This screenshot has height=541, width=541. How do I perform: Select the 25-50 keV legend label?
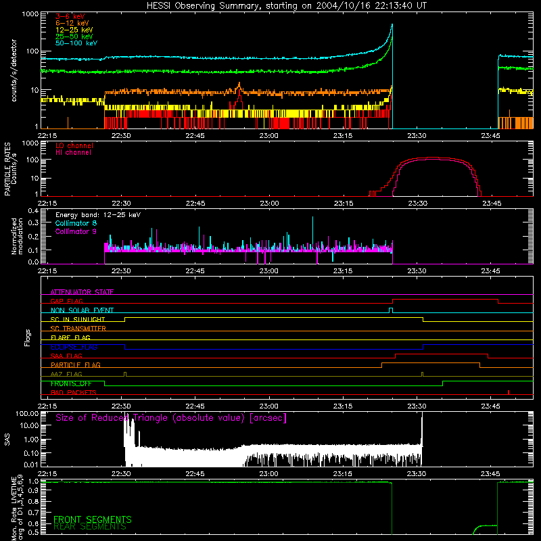point(74,37)
